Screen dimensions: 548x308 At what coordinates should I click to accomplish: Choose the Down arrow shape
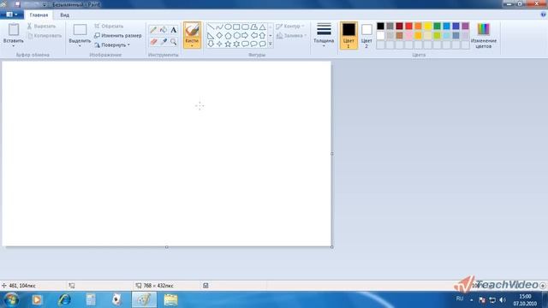click(211, 44)
